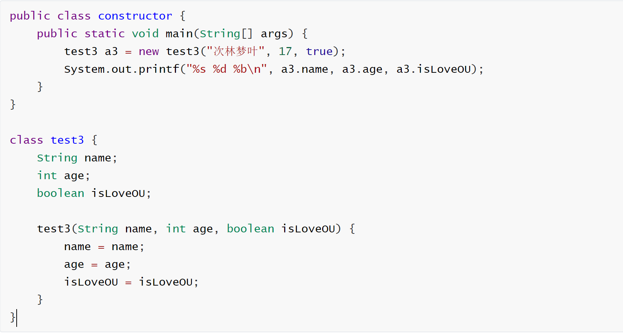This screenshot has height=333, width=623.
Task: Click the 'String name;' field declaration
Action: pos(77,158)
